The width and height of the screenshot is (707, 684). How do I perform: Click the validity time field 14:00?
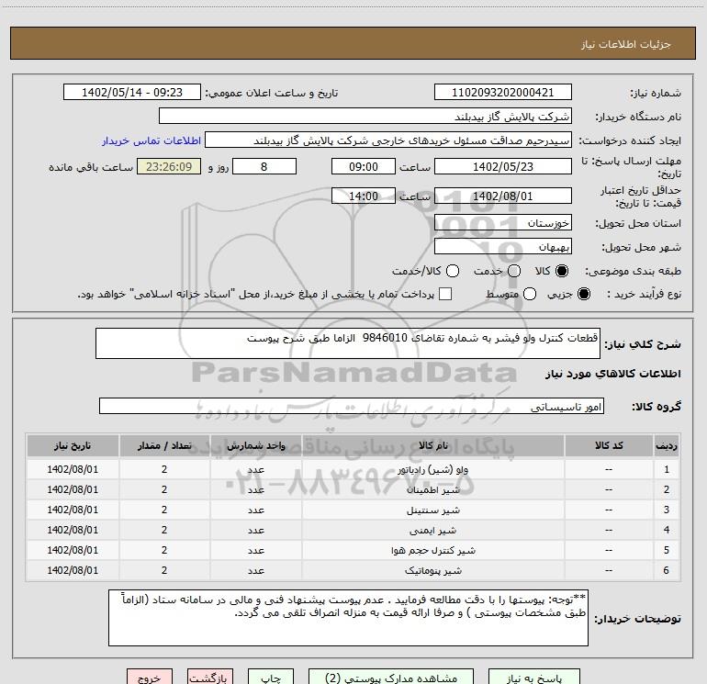click(x=364, y=196)
